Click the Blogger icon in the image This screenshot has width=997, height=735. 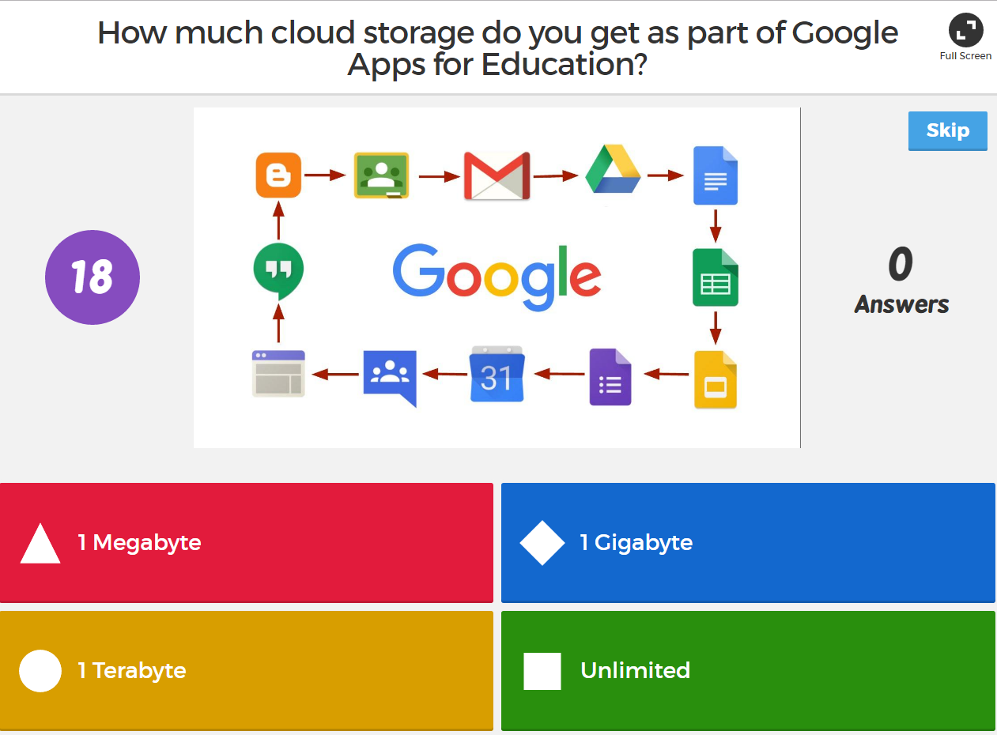(x=278, y=175)
